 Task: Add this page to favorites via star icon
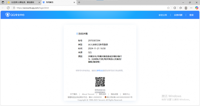coord(168,8)
